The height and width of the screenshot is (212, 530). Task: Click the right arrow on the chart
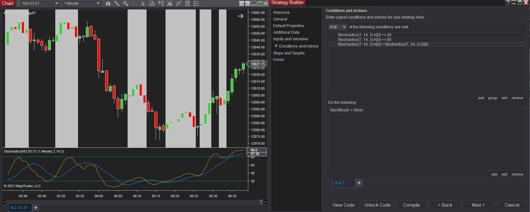pos(240,16)
